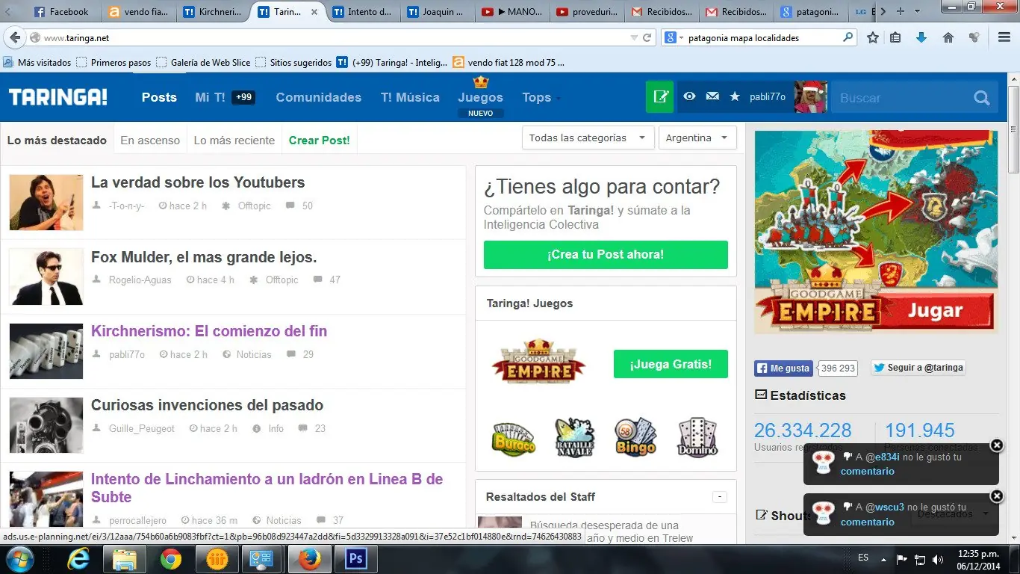Image resolution: width=1020 pixels, height=574 pixels.
Task: Click the Windows Start button
Action: pos(19,559)
